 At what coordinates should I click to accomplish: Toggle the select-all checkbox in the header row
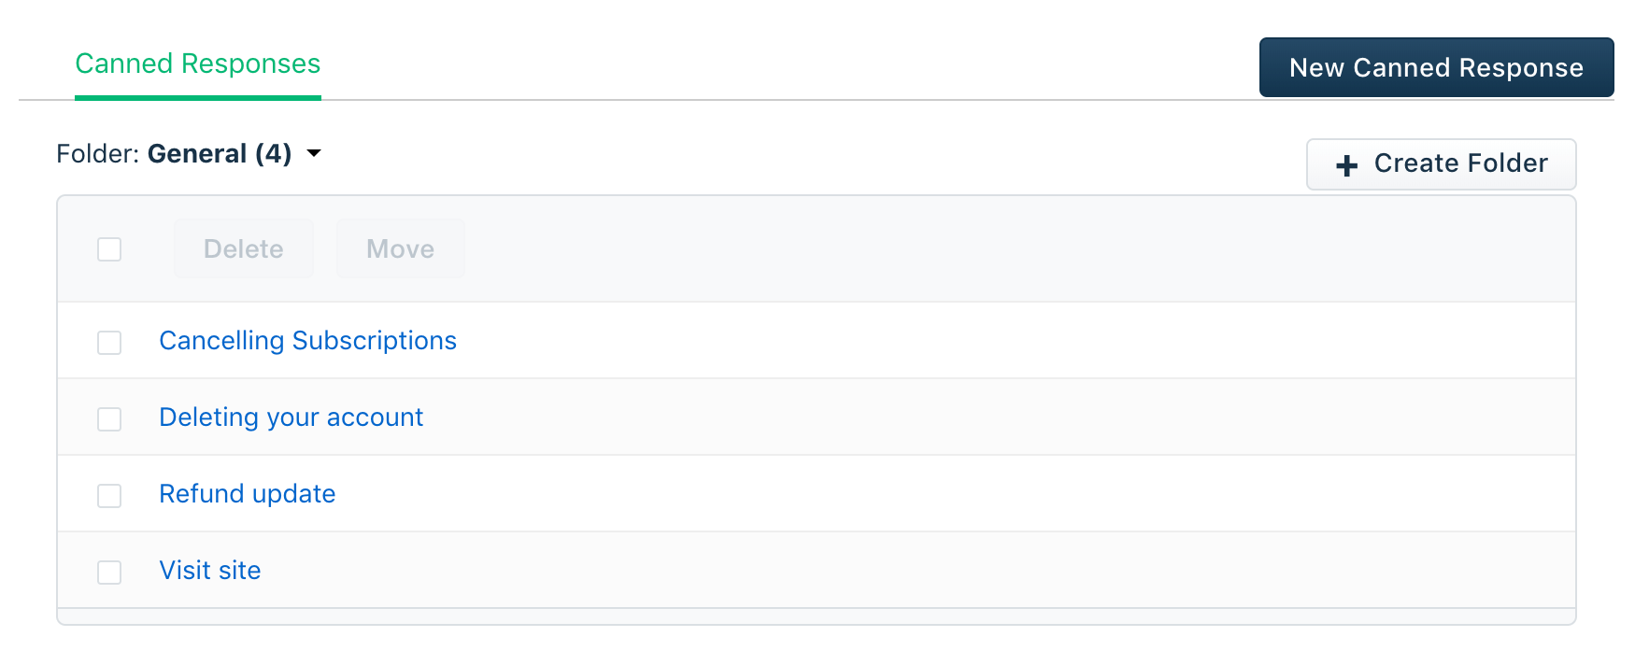tap(109, 249)
